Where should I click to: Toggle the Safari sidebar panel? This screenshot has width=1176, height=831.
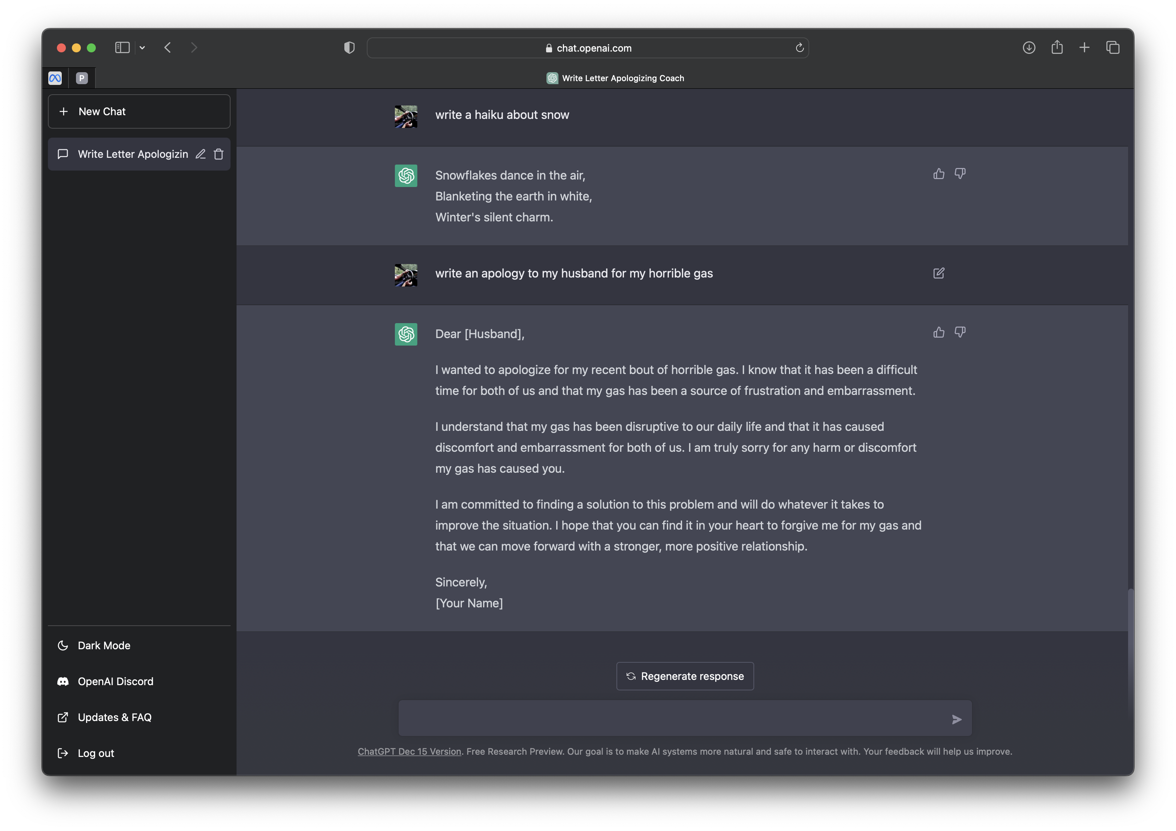click(122, 47)
